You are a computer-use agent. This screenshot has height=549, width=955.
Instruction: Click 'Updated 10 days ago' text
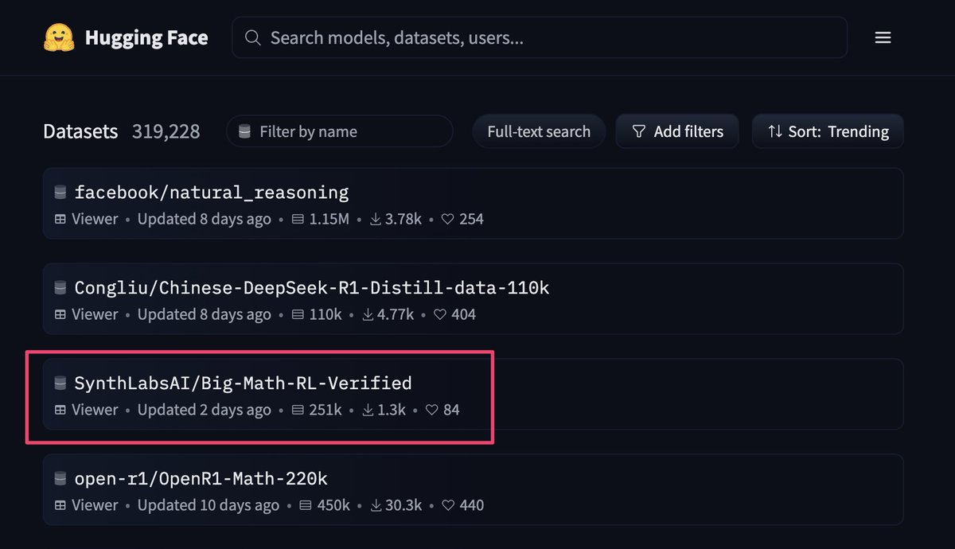(208, 505)
